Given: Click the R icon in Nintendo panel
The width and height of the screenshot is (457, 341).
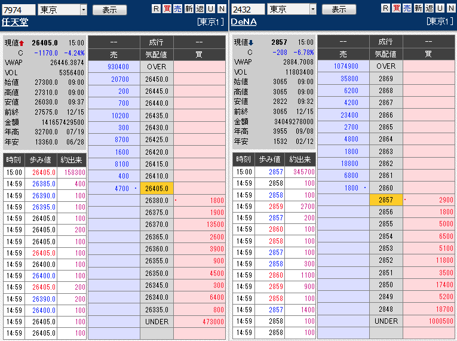Looking at the screenshot, I should coord(156,9).
